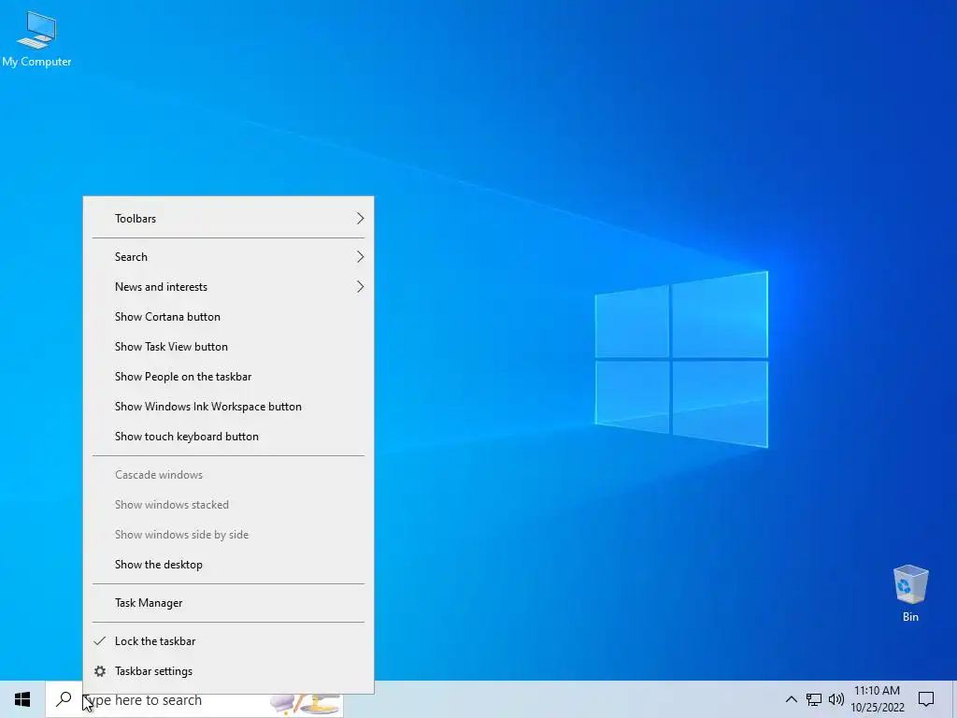Click the Toolbars menu label
Image resolution: width=957 pixels, height=718 pixels.
pyautogui.click(x=136, y=219)
